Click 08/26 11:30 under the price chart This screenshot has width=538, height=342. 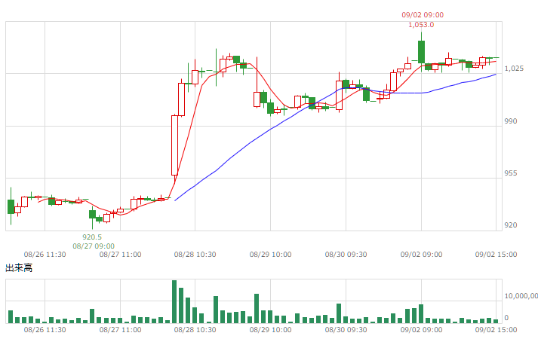click(45, 255)
